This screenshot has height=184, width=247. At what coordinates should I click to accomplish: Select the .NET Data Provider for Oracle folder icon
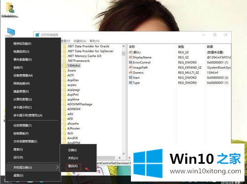click(x=64, y=46)
